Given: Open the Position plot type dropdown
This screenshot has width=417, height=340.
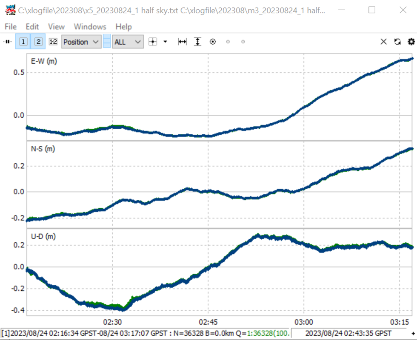Looking at the screenshot, I should tap(81, 42).
